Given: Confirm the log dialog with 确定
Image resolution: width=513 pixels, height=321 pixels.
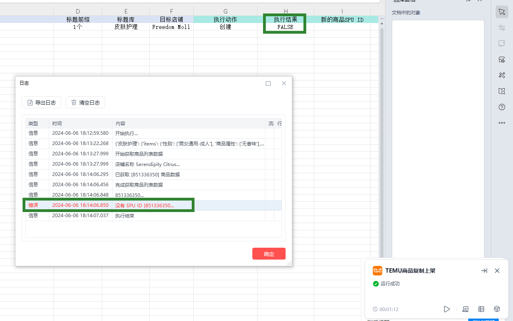Looking at the screenshot, I should click(269, 254).
